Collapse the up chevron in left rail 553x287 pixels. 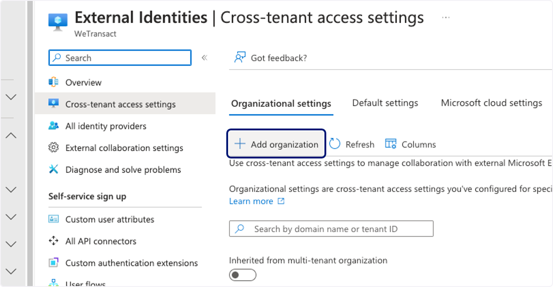(11, 135)
